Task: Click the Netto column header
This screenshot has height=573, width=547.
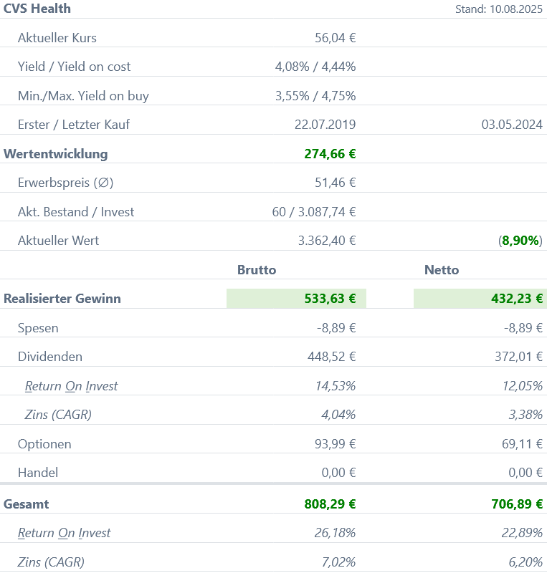Action: tap(442, 270)
